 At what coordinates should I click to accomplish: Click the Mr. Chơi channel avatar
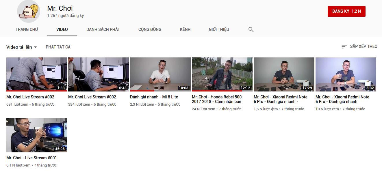pyautogui.click(x=29, y=12)
